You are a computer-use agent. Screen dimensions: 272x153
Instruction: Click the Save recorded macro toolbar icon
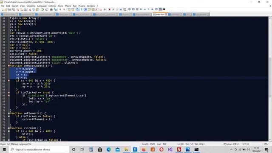tap(125, 9)
